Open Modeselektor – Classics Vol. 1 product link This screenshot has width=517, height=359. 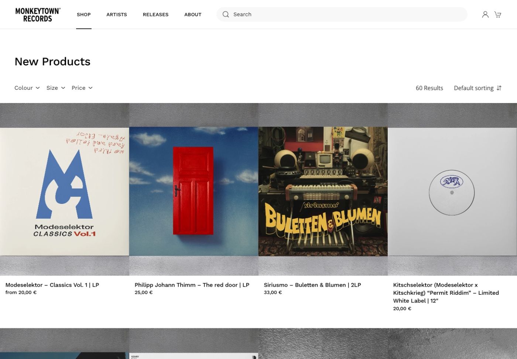coord(52,285)
